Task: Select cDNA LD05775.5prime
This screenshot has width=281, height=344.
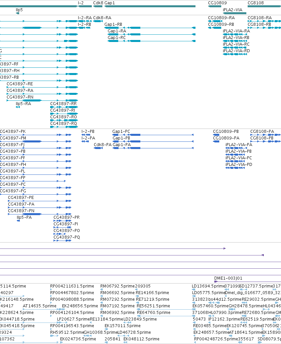Action: click(x=208, y=293)
